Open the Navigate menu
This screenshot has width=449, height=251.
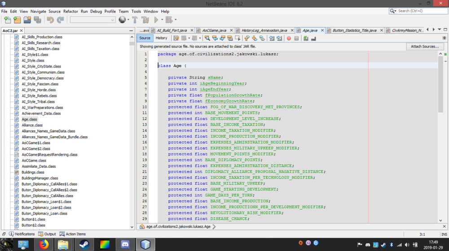click(38, 12)
